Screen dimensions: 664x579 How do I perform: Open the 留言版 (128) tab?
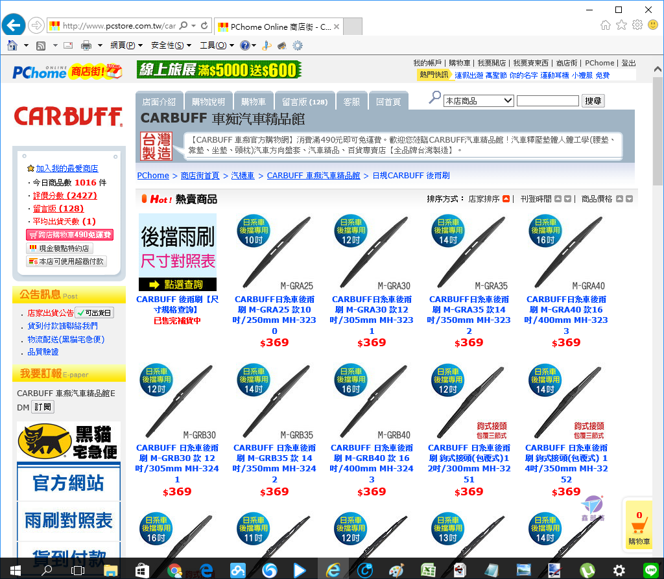coord(305,102)
